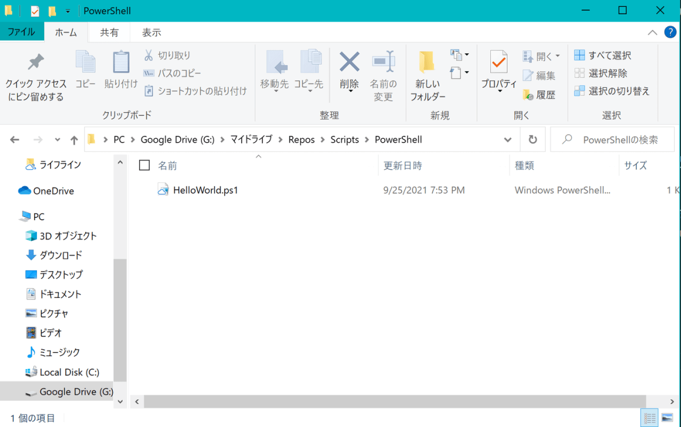Open the Easy access dropdown in the New (新規) group
This screenshot has height=427, width=681.
tap(460, 72)
